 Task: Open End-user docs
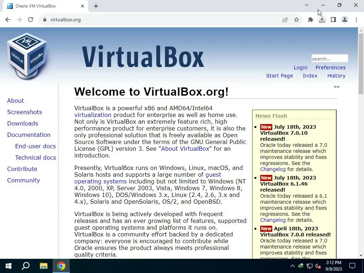pyautogui.click(x=35, y=146)
